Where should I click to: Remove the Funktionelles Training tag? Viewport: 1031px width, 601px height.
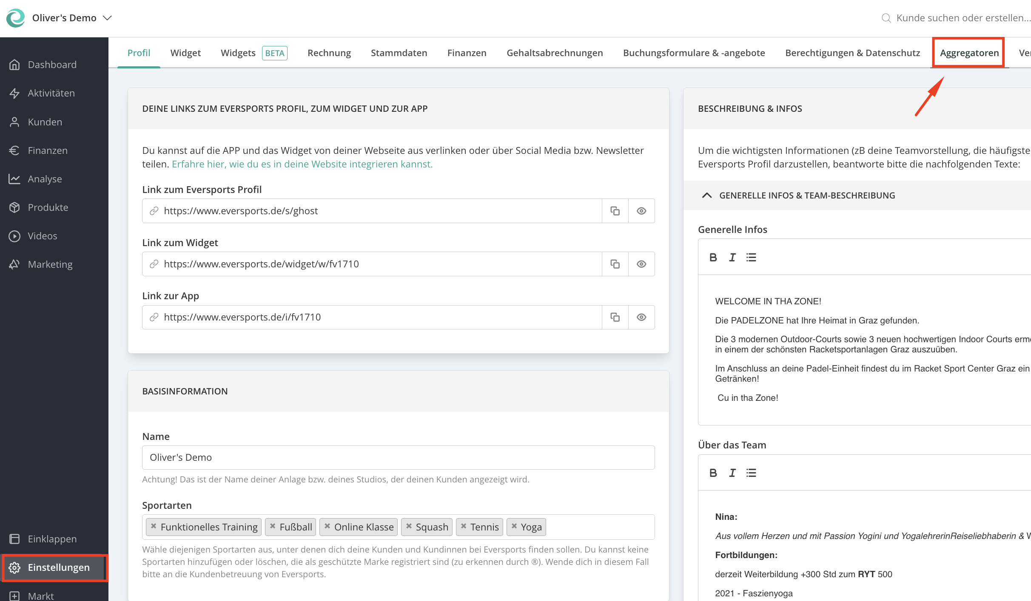coord(154,526)
